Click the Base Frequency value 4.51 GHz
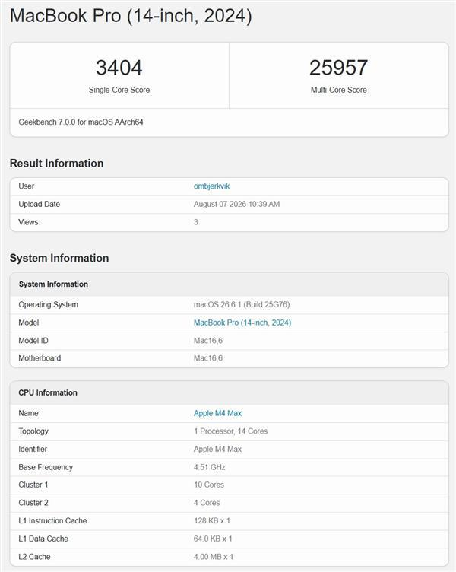The height and width of the screenshot is (572, 456). pos(209,467)
